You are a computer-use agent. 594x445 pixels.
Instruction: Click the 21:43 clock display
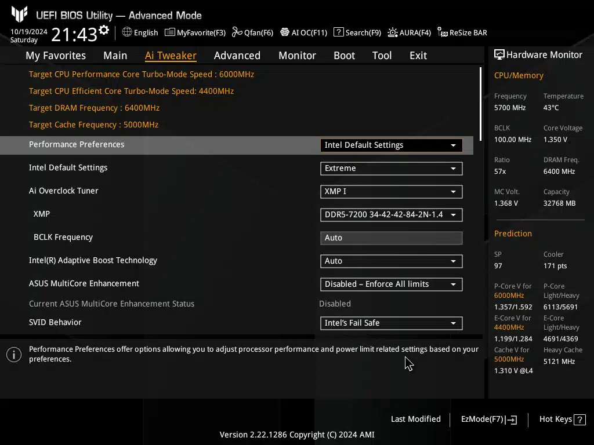[x=74, y=35]
